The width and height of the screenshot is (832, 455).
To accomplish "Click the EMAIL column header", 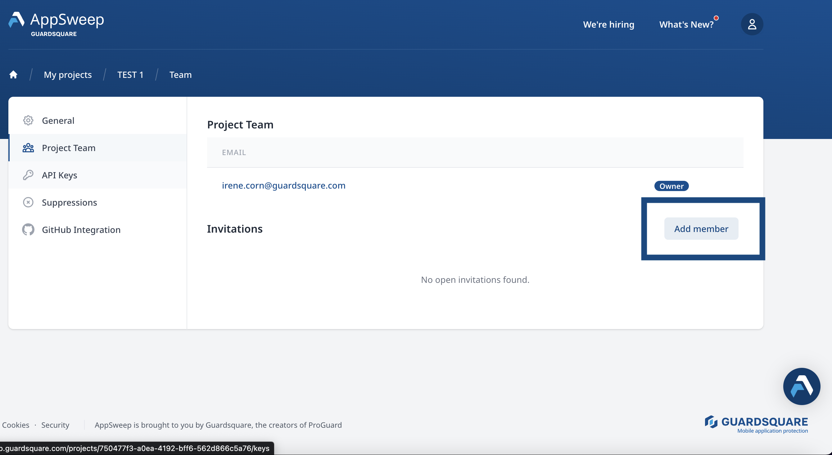I will tap(234, 152).
